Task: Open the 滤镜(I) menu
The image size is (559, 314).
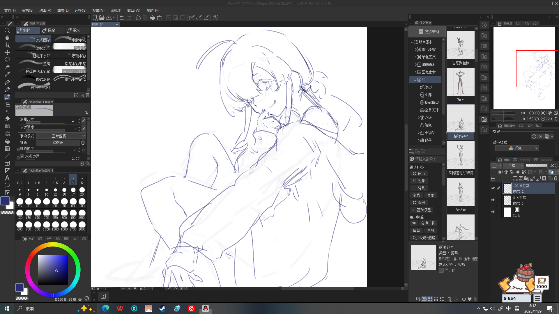Action: click(x=116, y=10)
